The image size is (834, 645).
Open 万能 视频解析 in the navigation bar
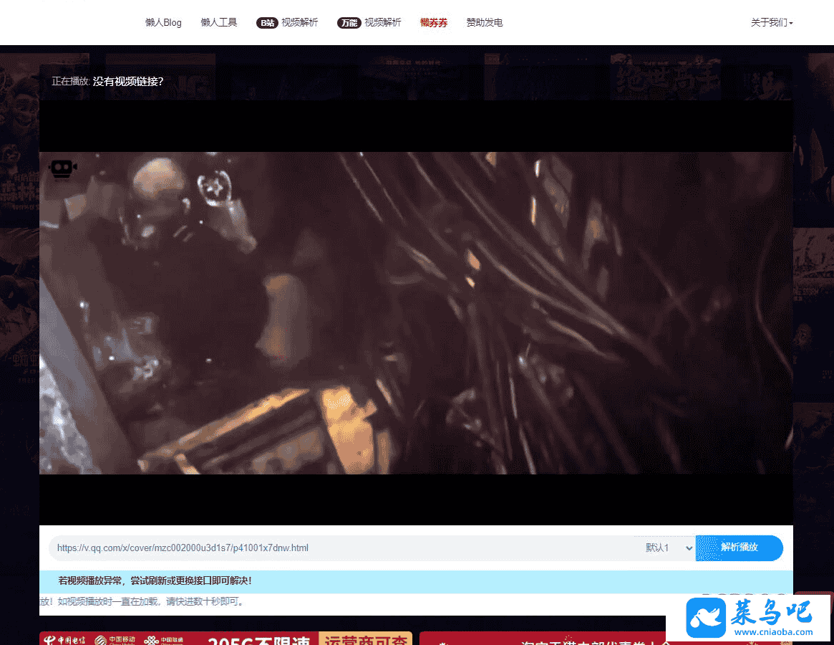click(x=369, y=22)
